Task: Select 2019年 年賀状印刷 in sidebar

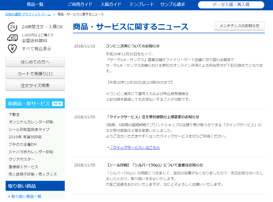Action: pos(25,137)
